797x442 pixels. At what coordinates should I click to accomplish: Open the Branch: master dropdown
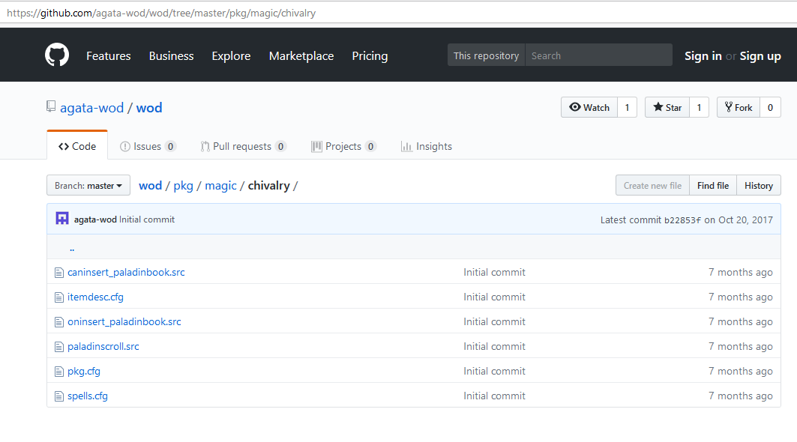(88, 186)
